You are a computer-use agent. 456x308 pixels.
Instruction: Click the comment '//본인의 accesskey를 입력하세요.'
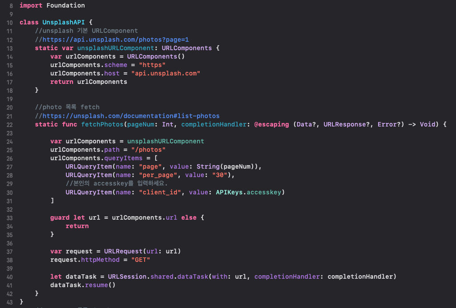(117, 184)
